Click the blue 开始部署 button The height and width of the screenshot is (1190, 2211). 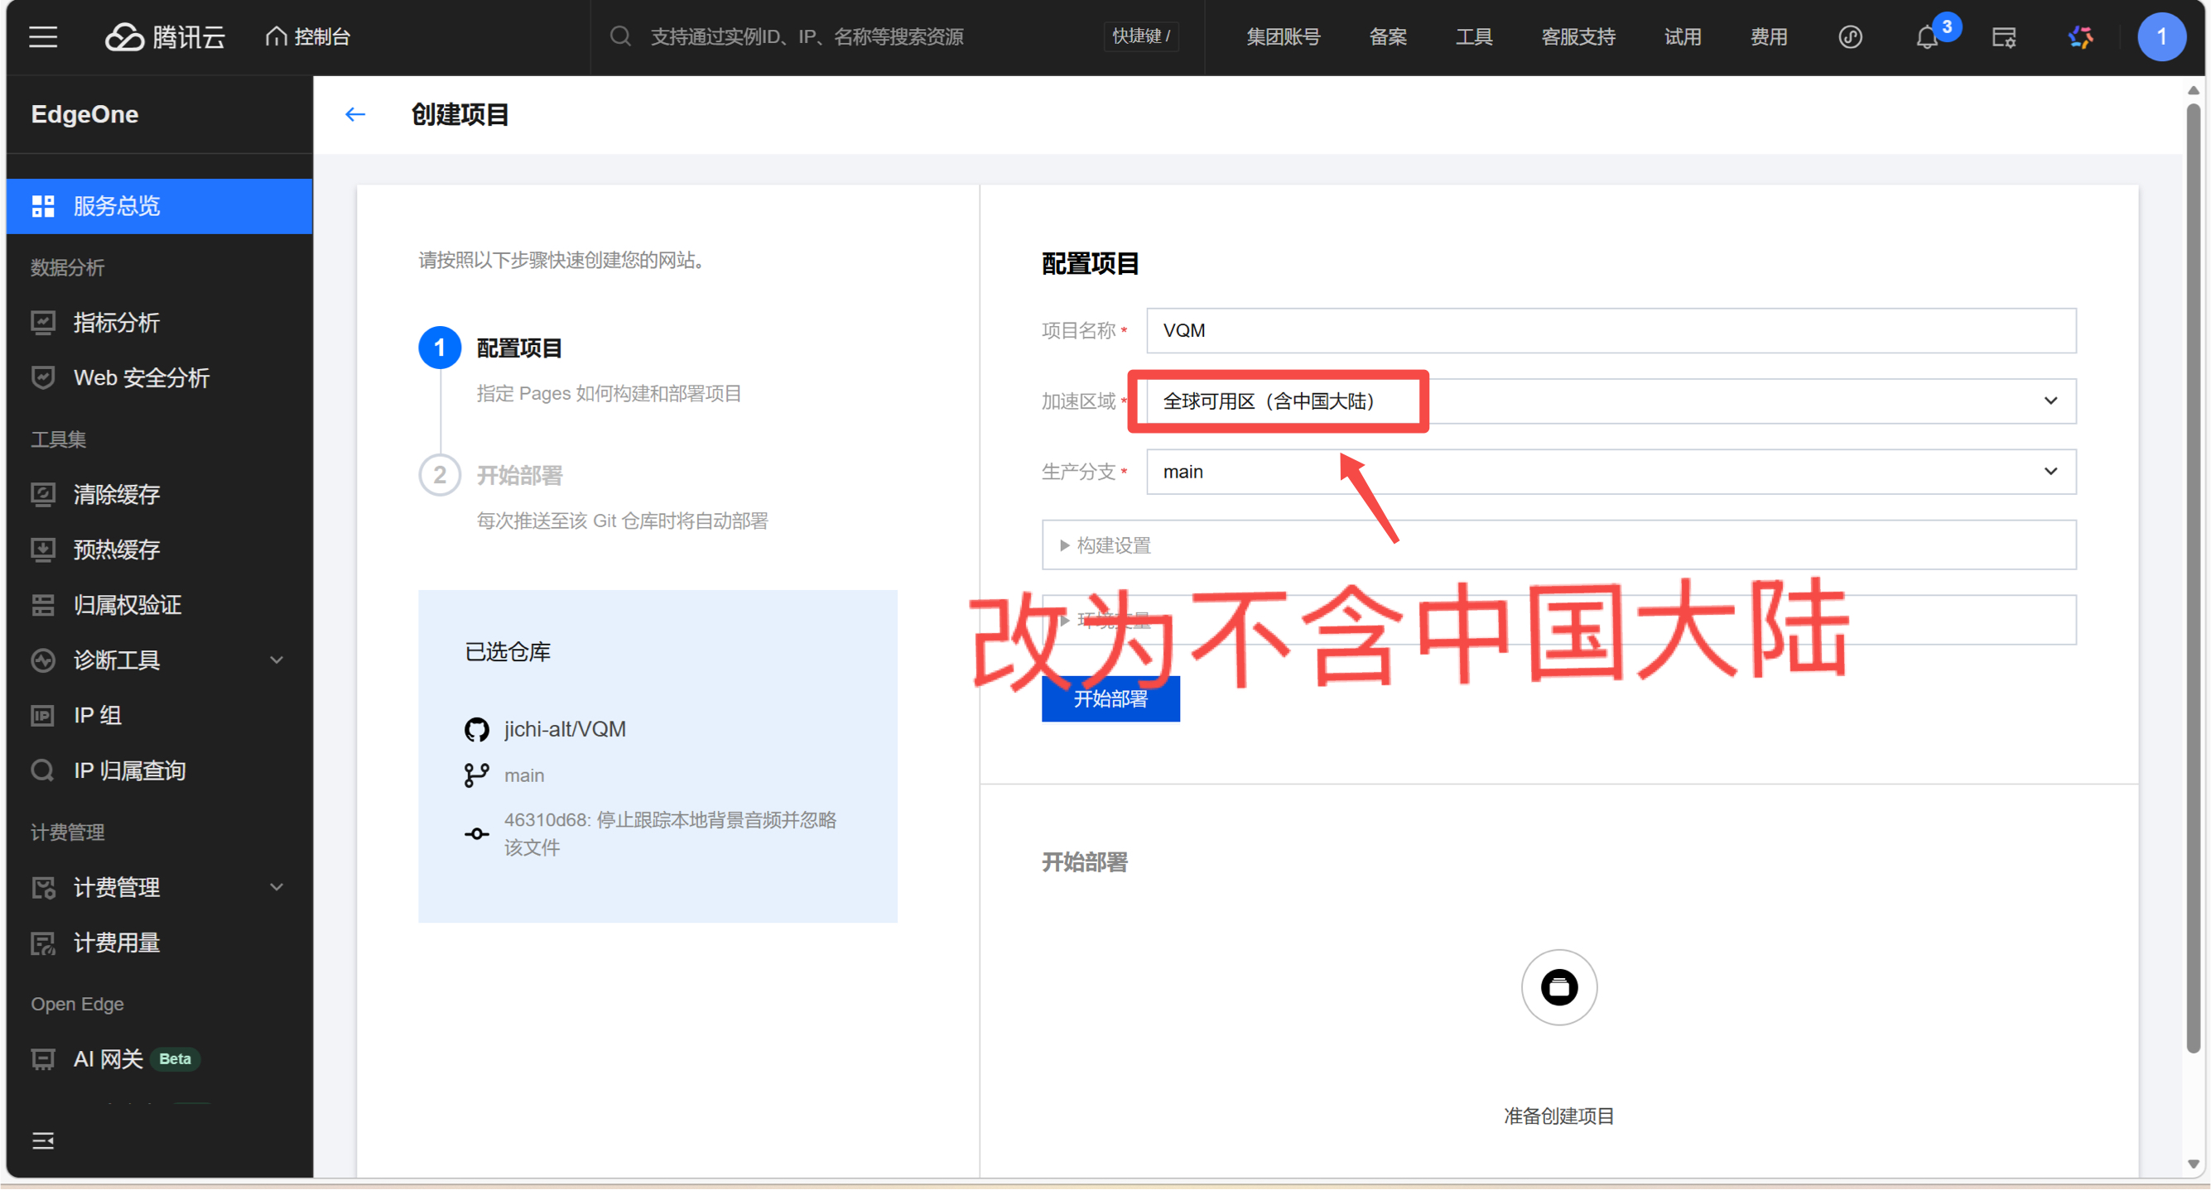[1110, 699]
